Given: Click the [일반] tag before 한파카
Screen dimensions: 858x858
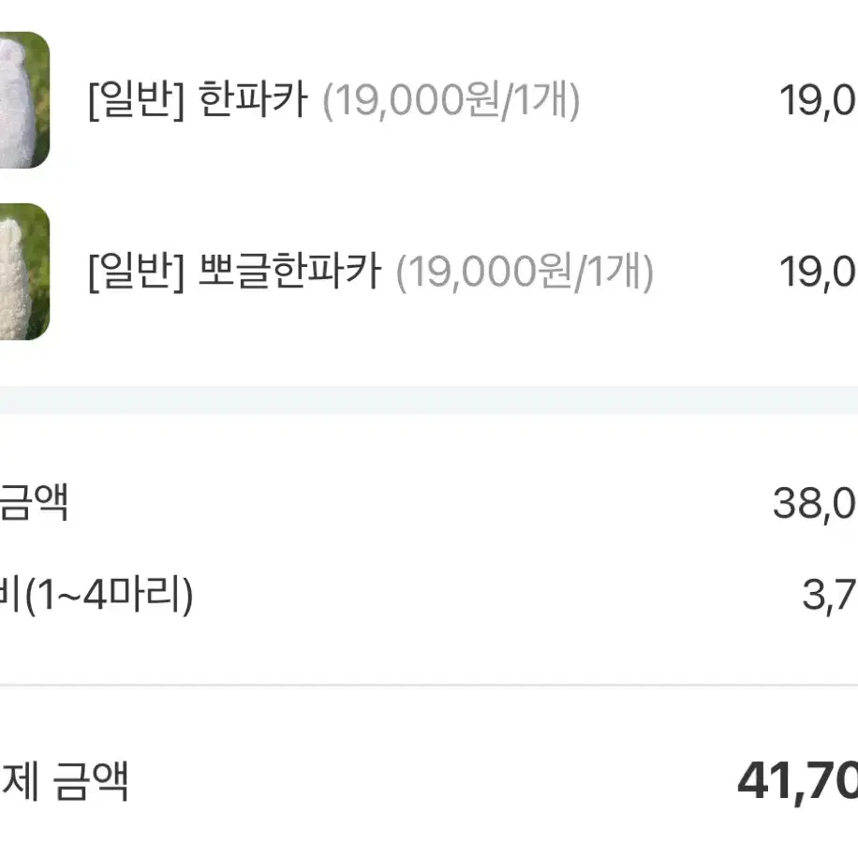Looking at the screenshot, I should click(136, 99).
